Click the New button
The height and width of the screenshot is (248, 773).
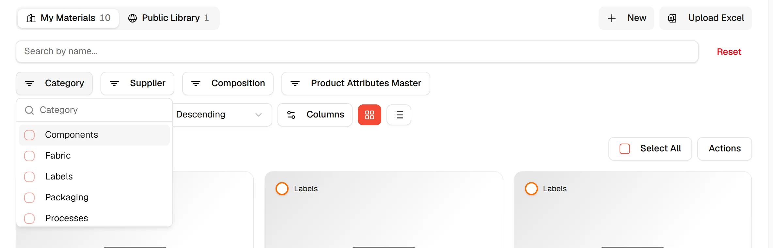point(626,18)
